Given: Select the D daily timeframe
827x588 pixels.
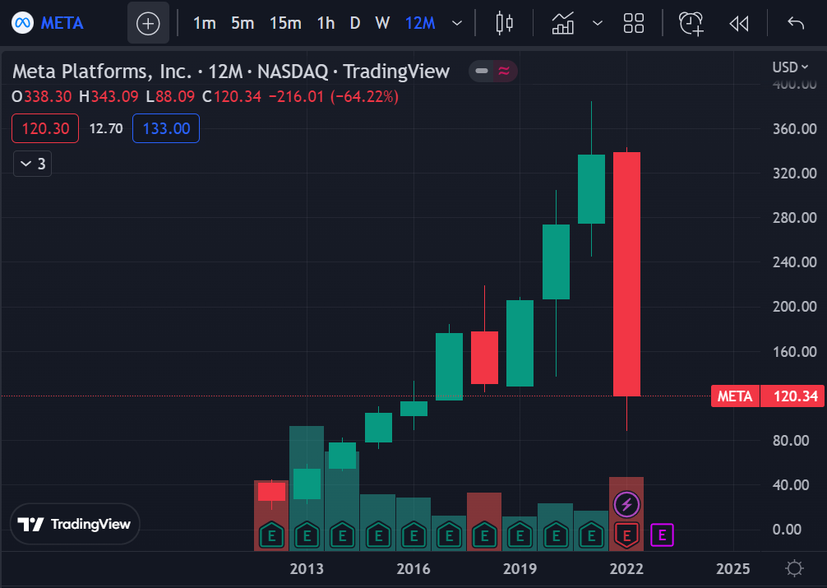Looking at the screenshot, I should [355, 24].
